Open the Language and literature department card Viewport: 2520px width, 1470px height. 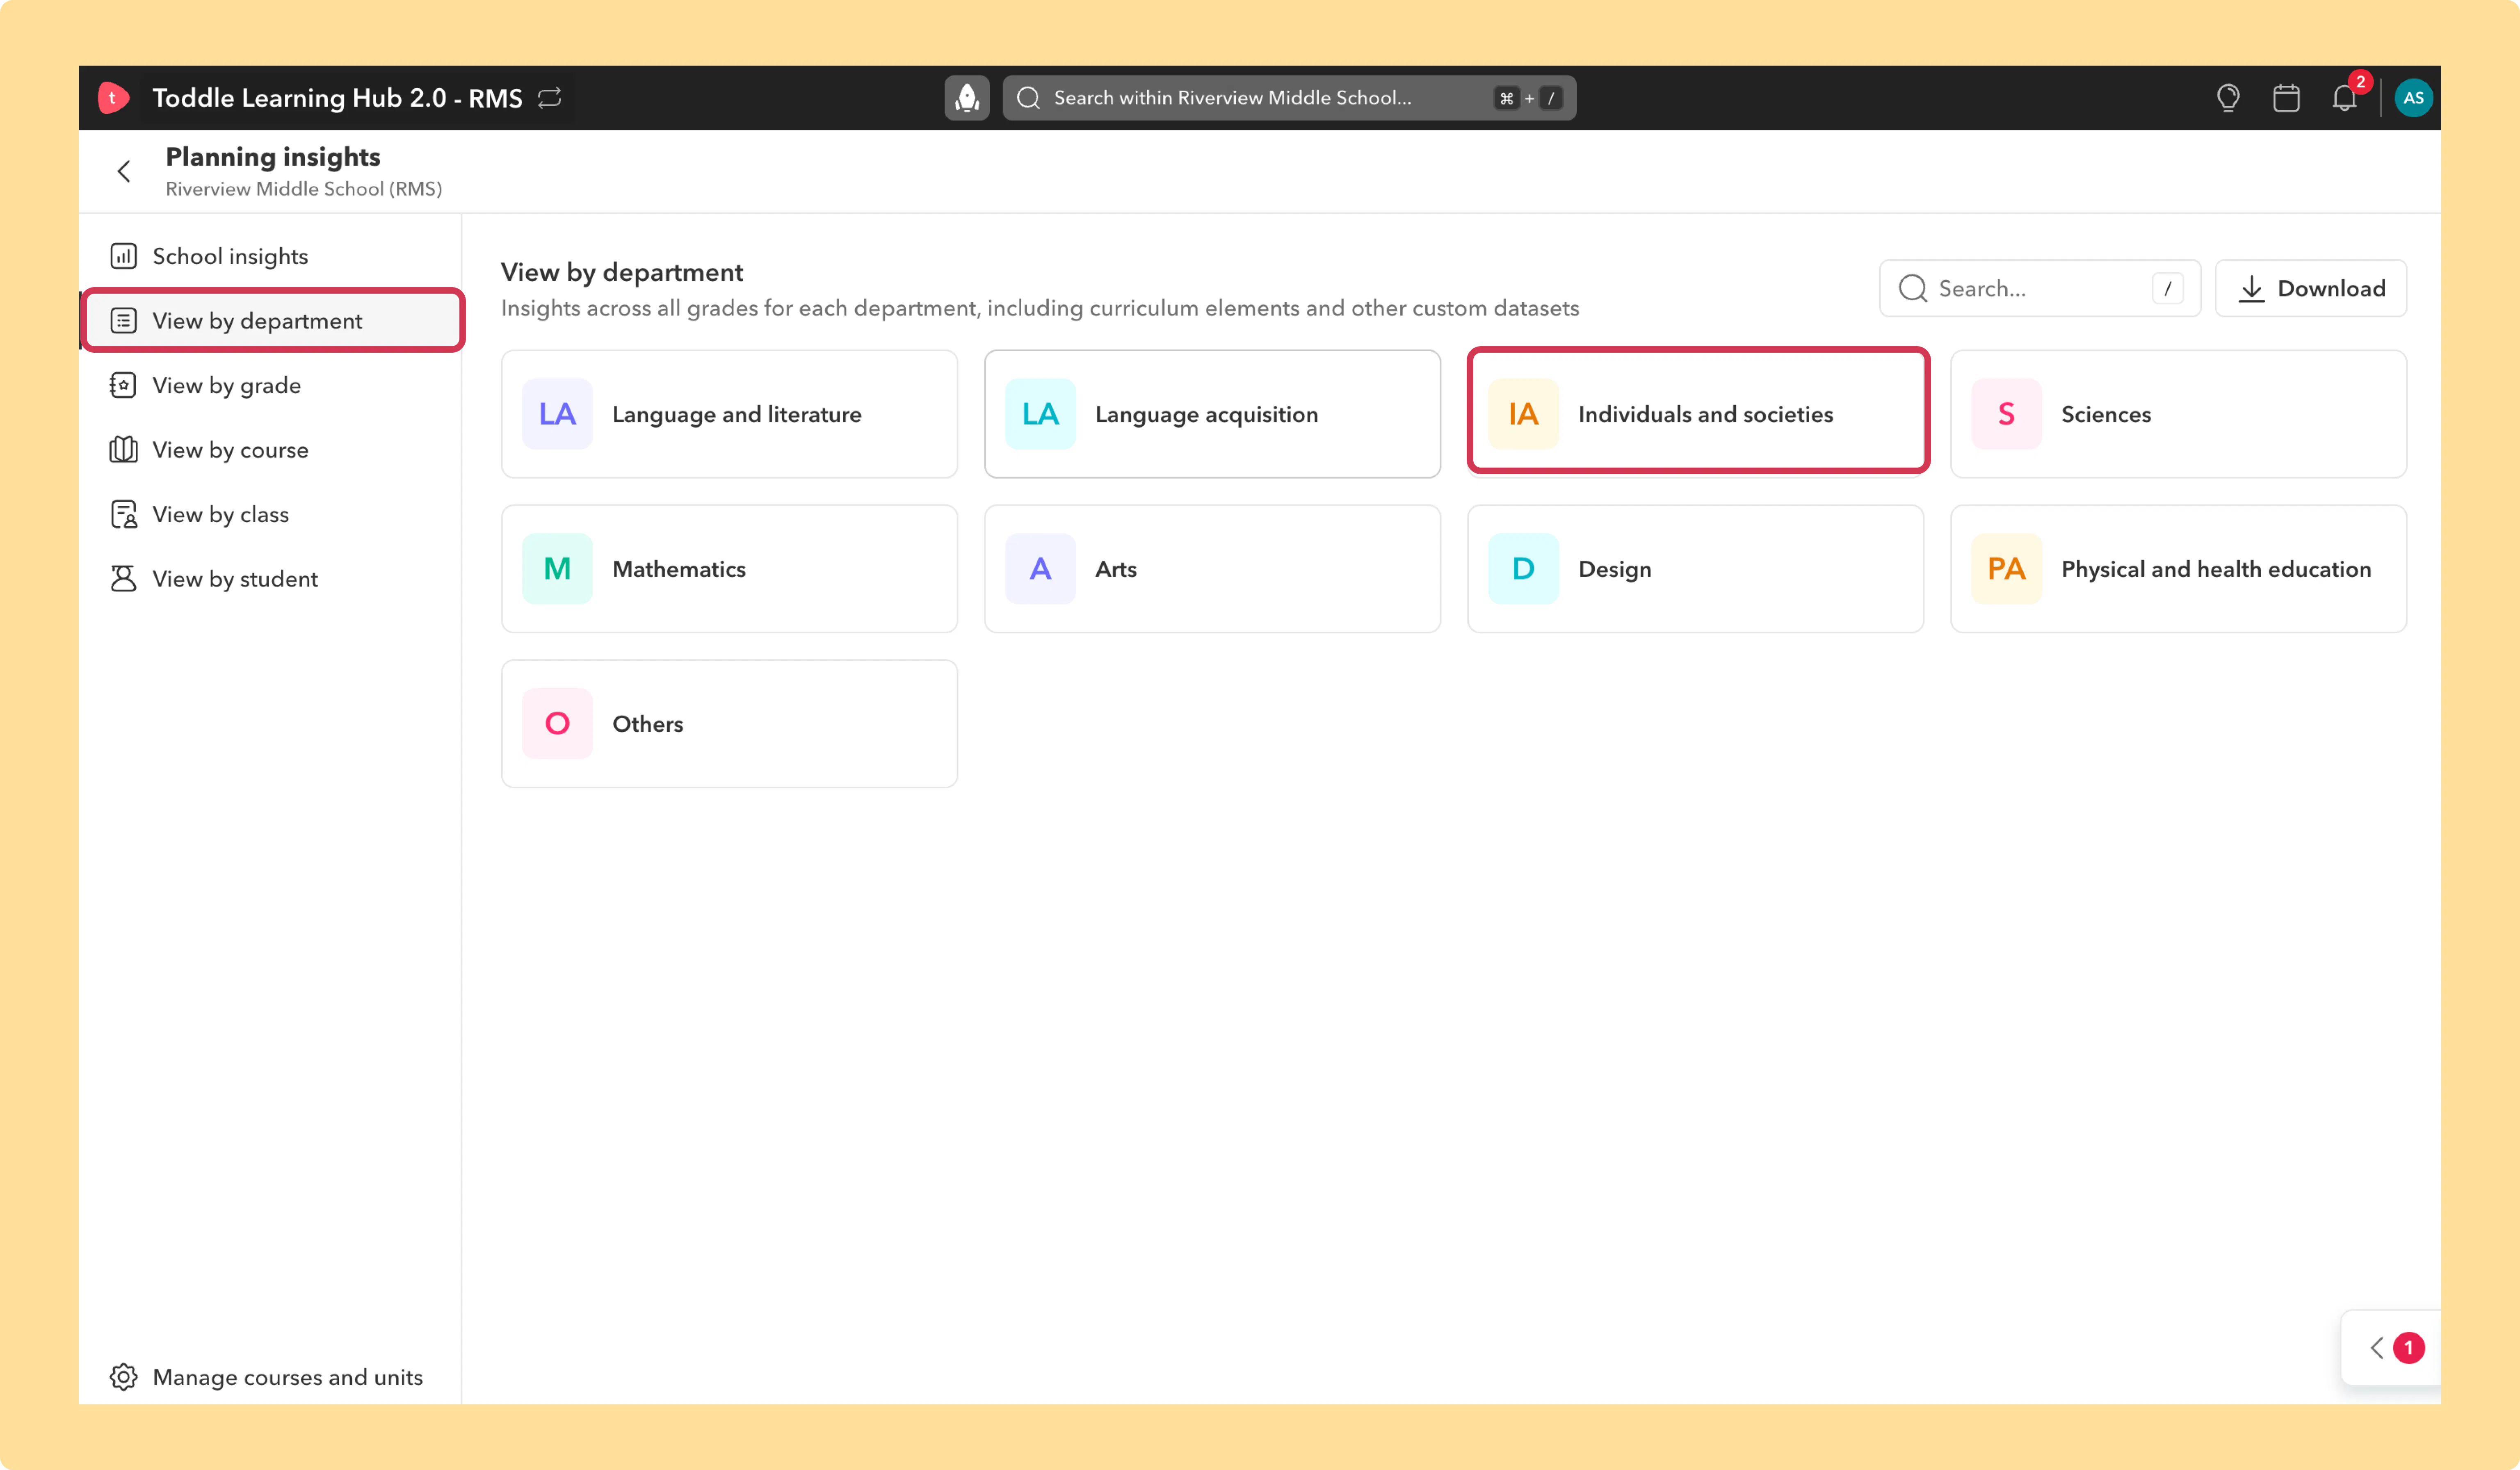729,414
